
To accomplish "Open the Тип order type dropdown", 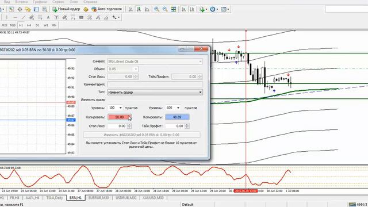I will pyautogui.click(x=155, y=92).
